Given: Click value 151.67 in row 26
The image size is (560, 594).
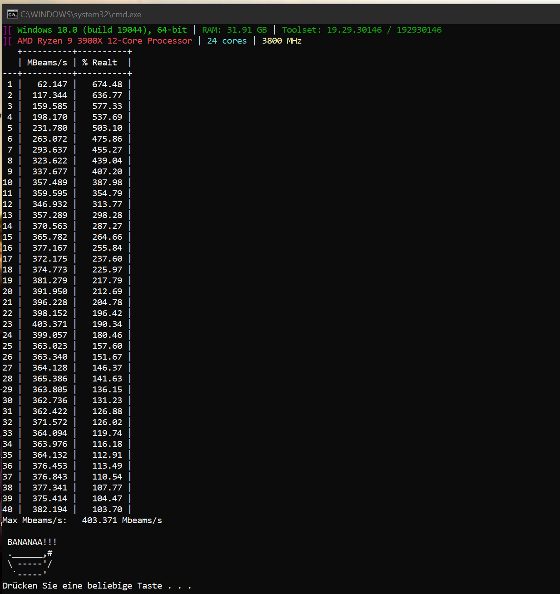Looking at the screenshot, I should [107, 357].
